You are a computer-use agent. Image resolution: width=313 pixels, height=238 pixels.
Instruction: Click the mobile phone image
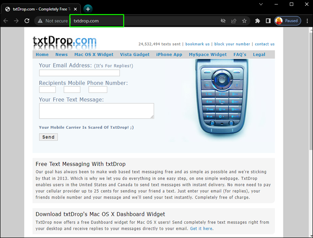tap(222, 97)
